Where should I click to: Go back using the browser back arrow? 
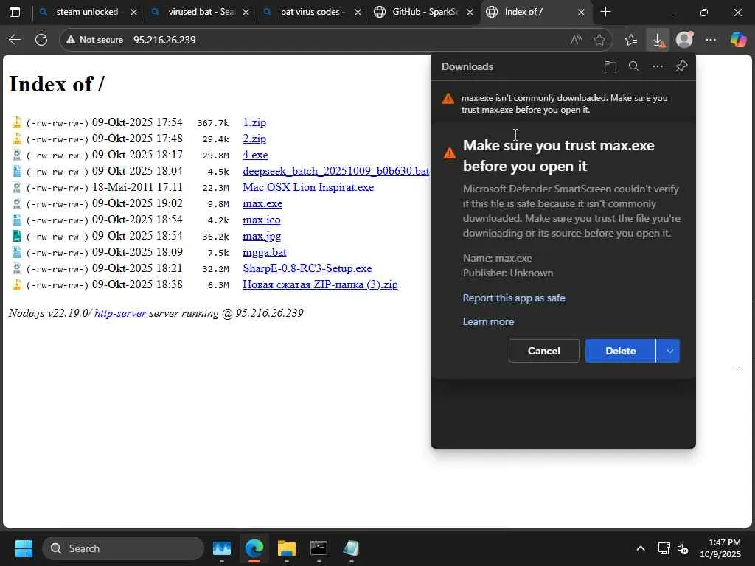pyautogui.click(x=15, y=40)
